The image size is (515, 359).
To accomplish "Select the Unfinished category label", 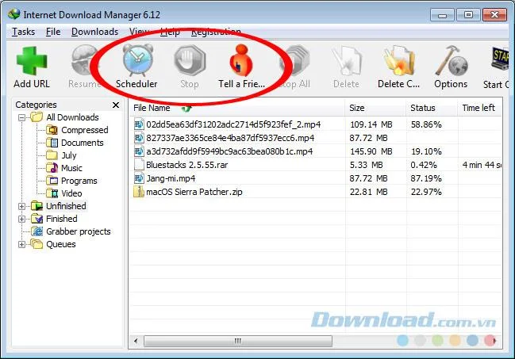I will [66, 206].
